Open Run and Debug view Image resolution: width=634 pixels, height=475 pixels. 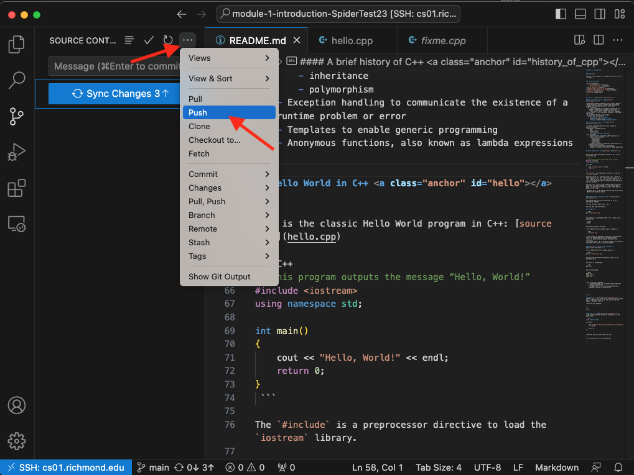(x=17, y=153)
